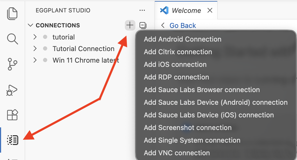The height and width of the screenshot is (160, 297).
Task: Select Add Screenshot connection option
Action: click(x=187, y=127)
